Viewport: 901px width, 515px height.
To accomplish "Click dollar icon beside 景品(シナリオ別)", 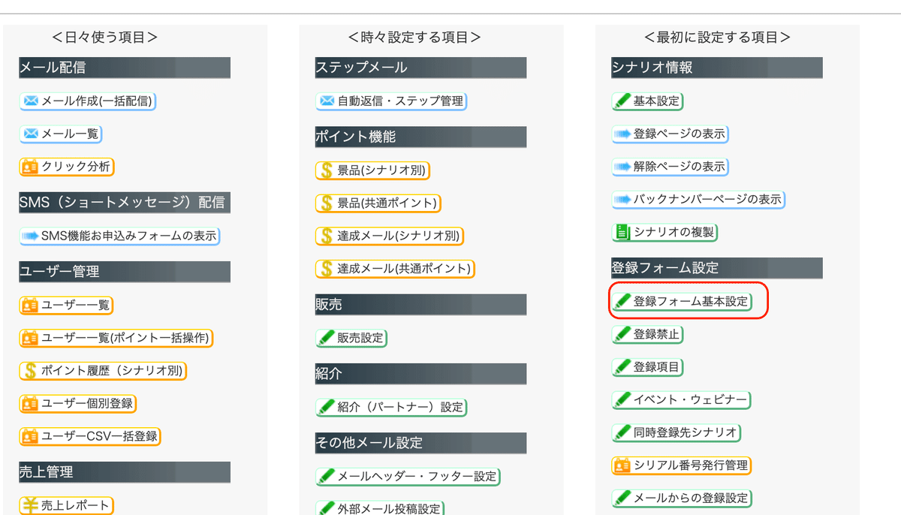I will (327, 170).
